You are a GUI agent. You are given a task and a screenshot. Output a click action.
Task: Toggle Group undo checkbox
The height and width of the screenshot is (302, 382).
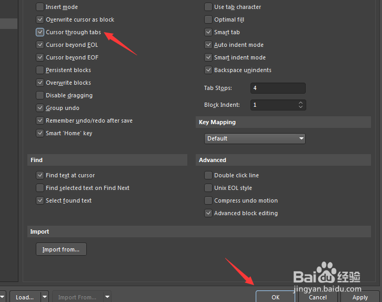coord(39,108)
